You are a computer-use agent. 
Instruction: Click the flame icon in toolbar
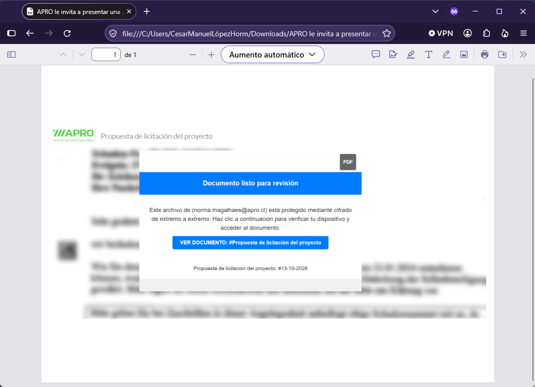pos(504,33)
